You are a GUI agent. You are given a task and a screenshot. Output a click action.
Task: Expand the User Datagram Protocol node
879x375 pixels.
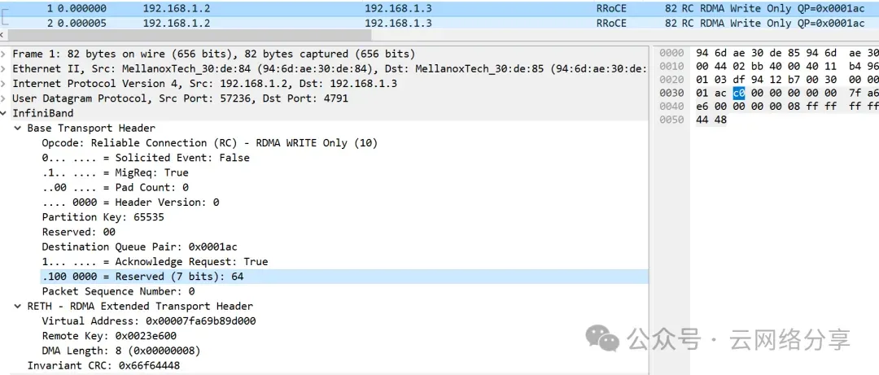[x=6, y=98]
